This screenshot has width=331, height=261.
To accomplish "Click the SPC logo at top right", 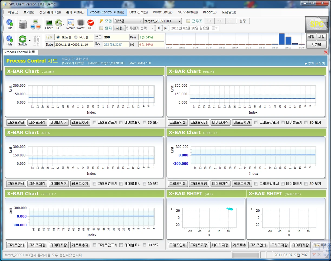I will pos(317,25).
